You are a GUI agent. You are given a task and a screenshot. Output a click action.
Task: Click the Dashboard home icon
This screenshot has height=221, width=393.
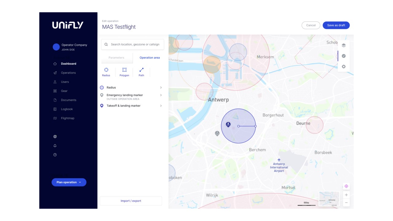(55, 64)
